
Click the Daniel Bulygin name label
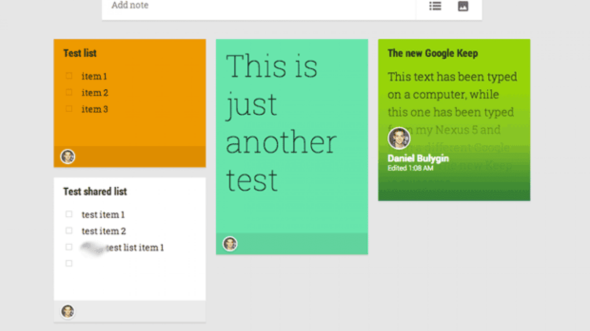point(418,159)
